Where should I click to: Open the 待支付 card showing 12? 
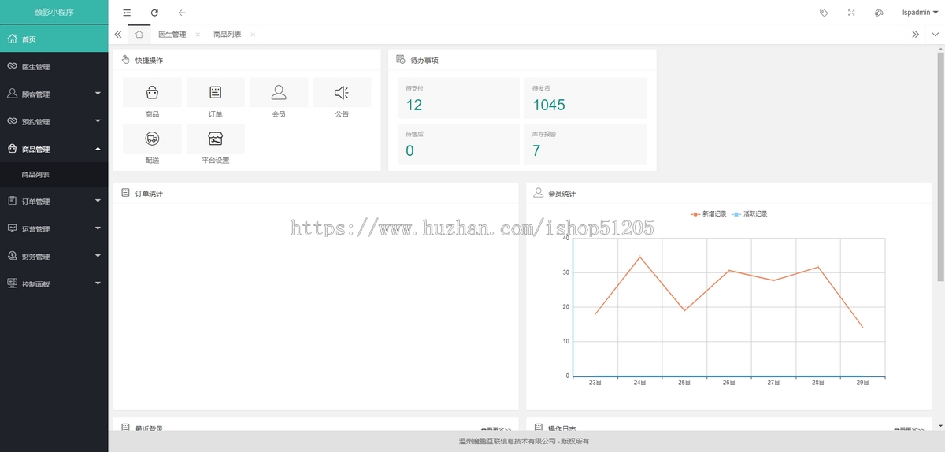(x=458, y=98)
